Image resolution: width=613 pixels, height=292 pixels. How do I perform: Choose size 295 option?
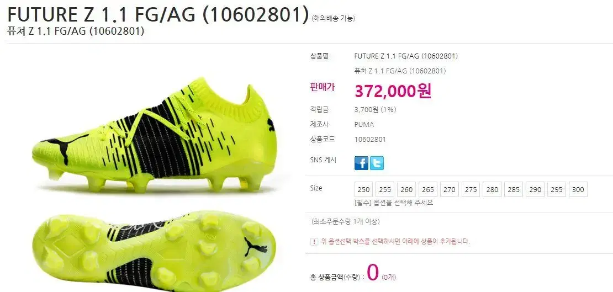[557, 189]
